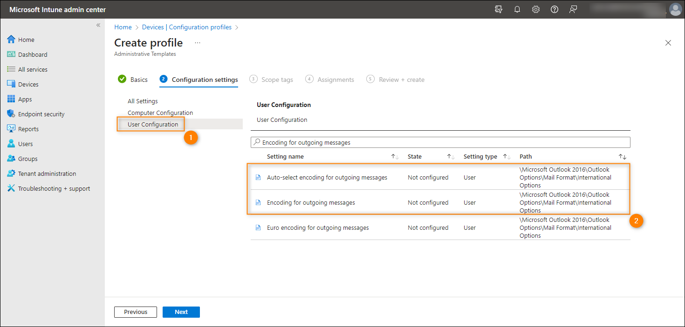The height and width of the screenshot is (327, 685).
Task: Collapse the left navigation sidebar
Action: 98,25
